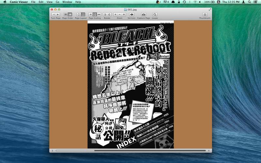Open Notification Center list icon
261x163 pixels.
(x=255, y=2)
